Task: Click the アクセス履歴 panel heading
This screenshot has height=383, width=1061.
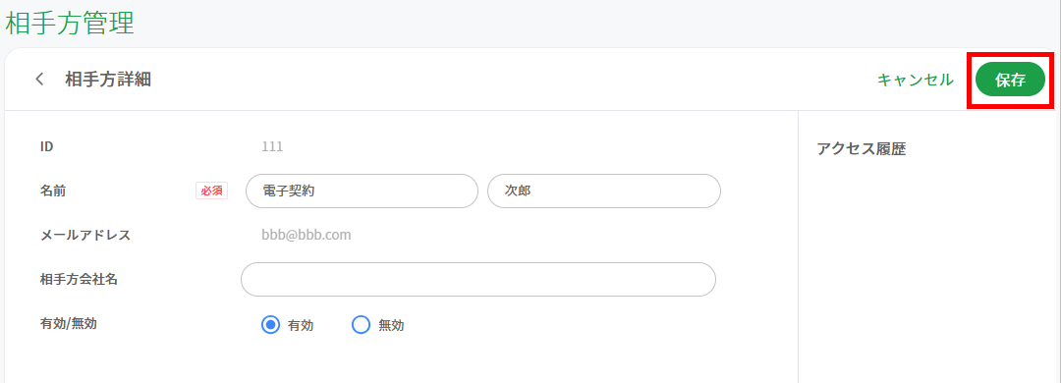Action: [x=862, y=149]
